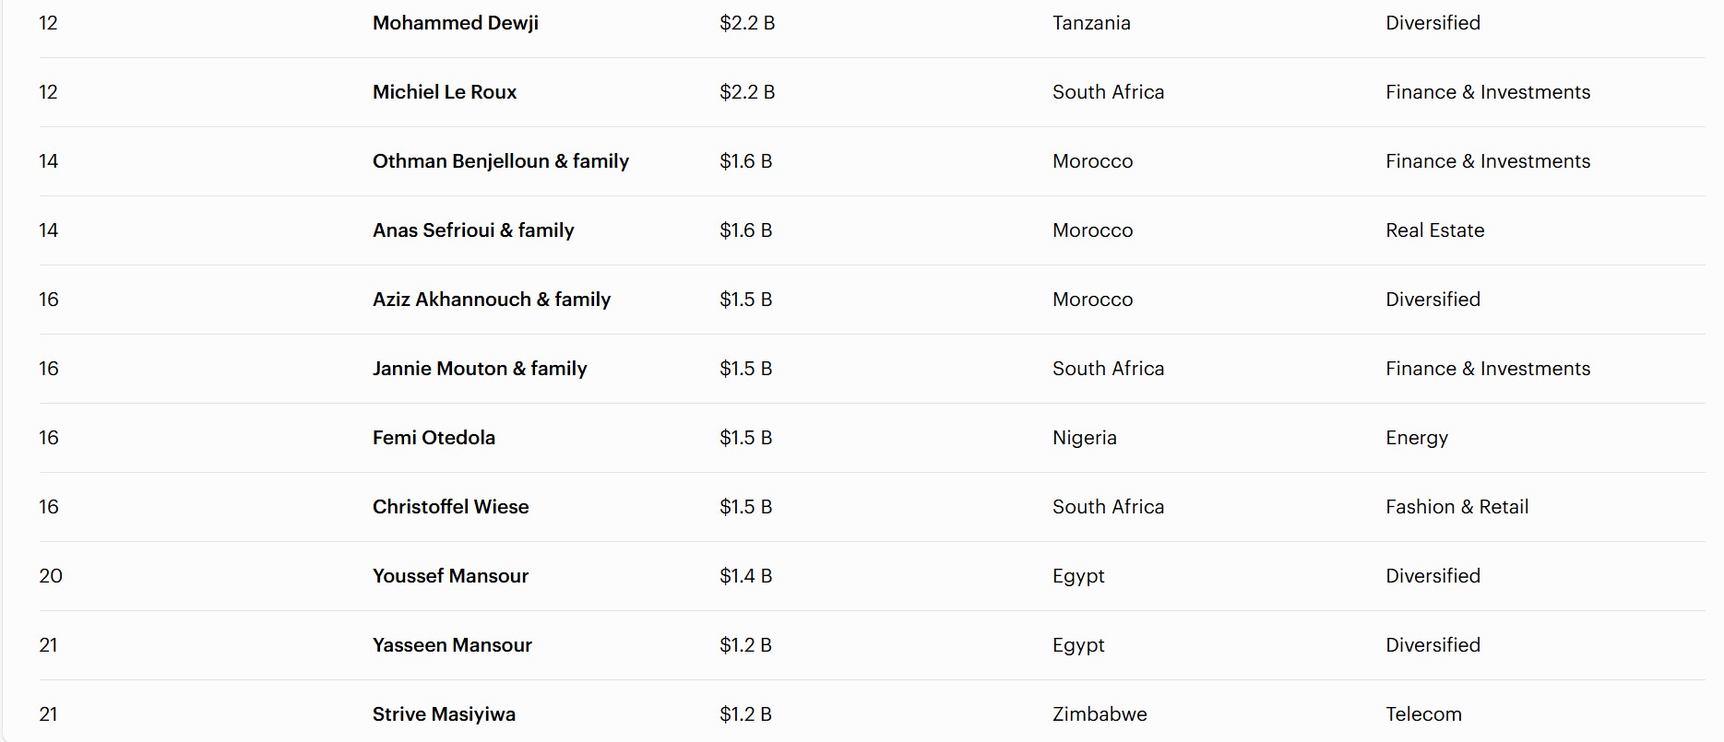Screen dimensions: 1724x742
Task: Open Mohammed Dewji's profile link
Action: 456,23
